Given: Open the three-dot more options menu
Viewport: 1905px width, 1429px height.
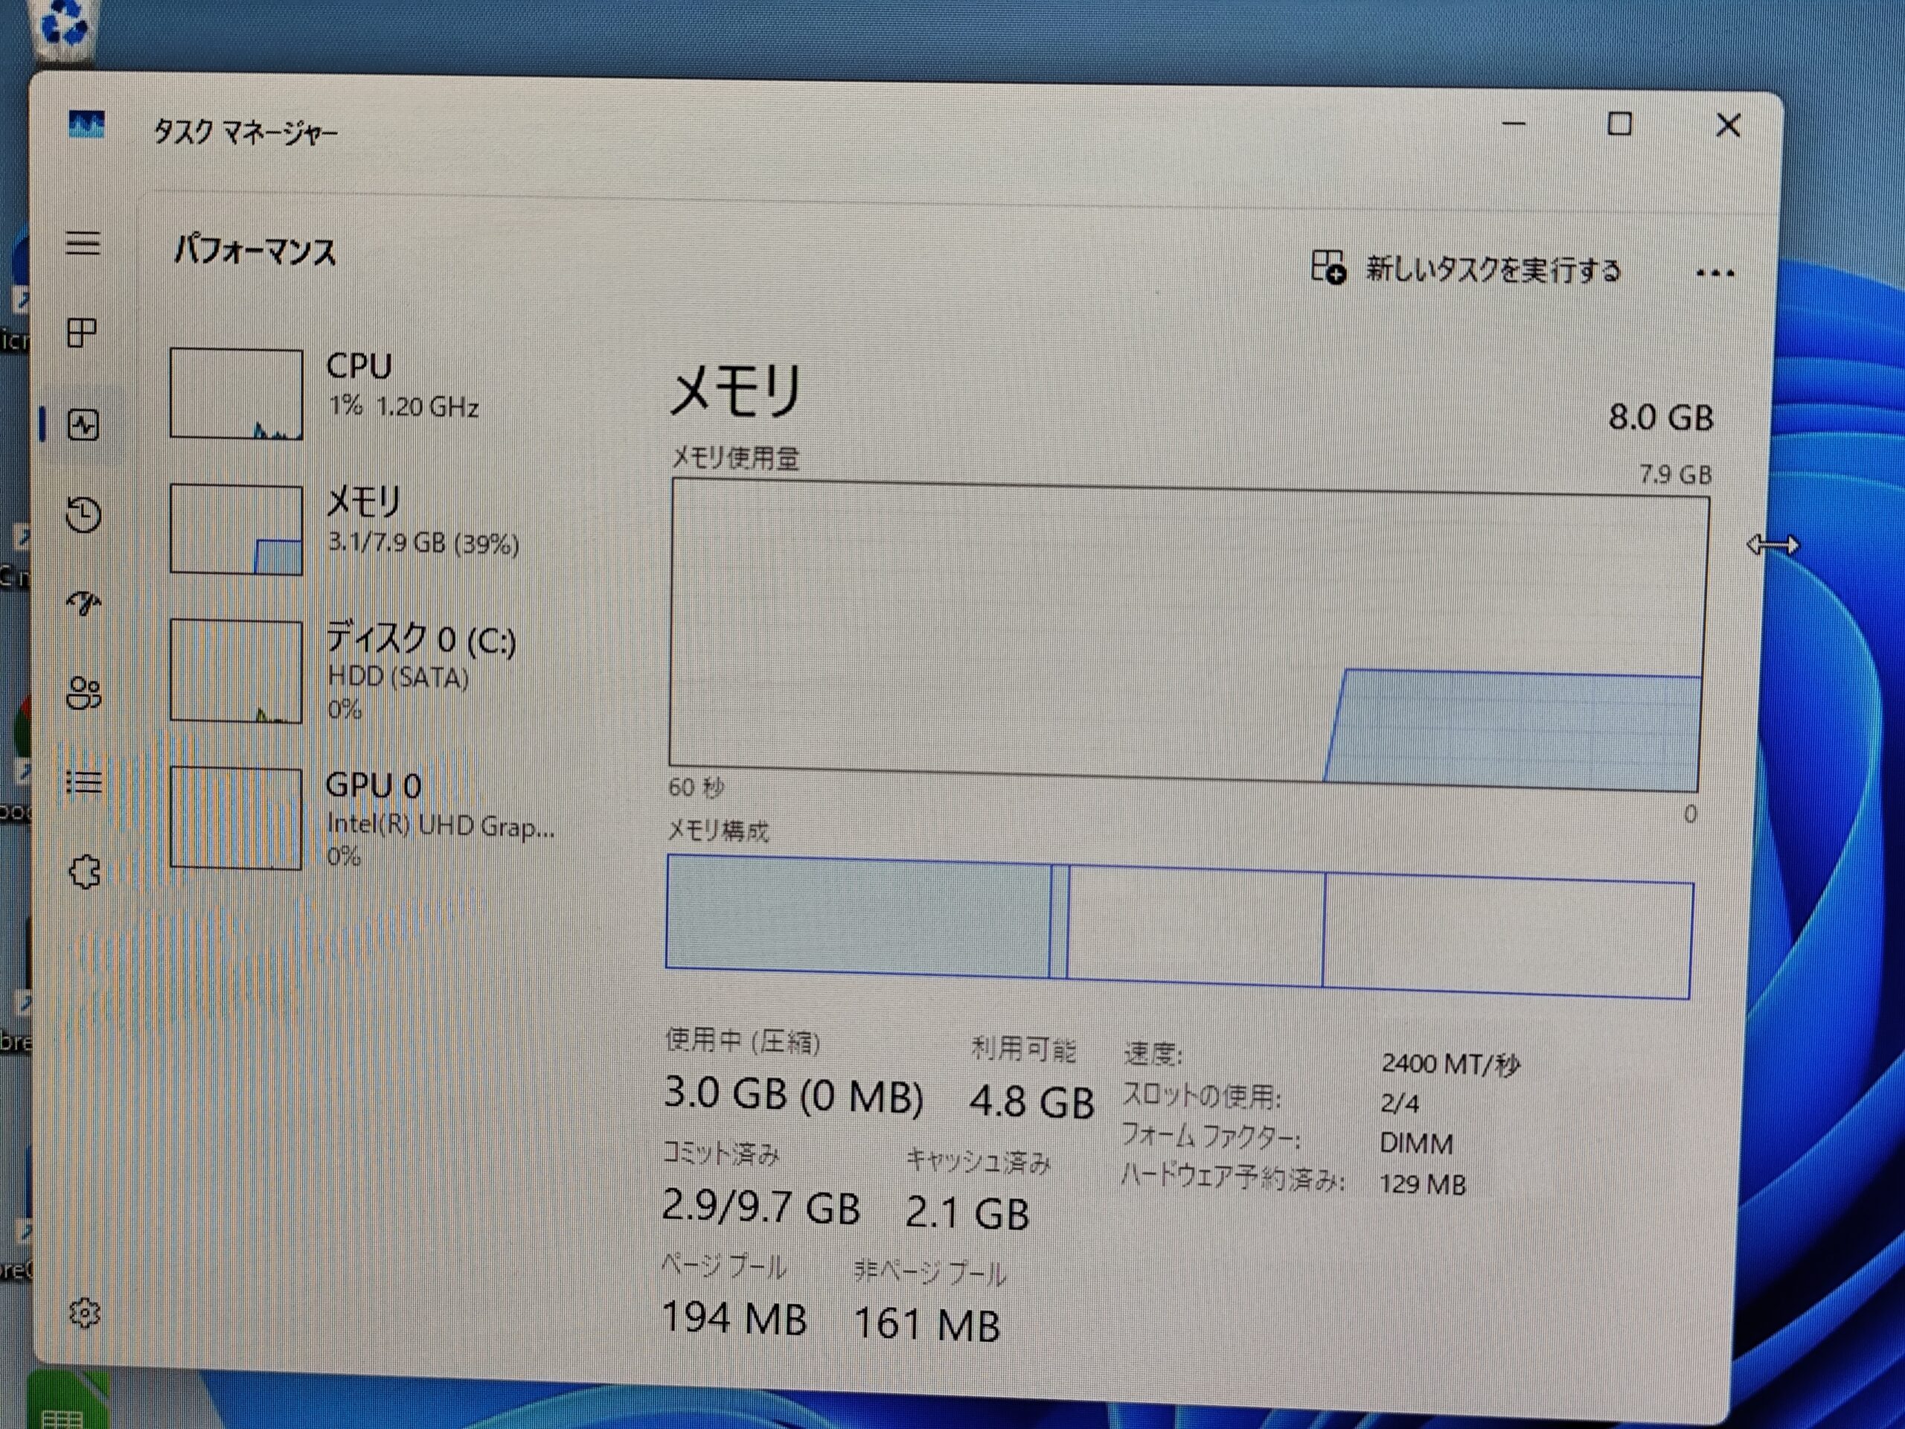Looking at the screenshot, I should [1714, 274].
